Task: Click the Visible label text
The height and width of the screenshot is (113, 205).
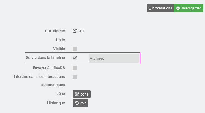Action: (x=59, y=49)
